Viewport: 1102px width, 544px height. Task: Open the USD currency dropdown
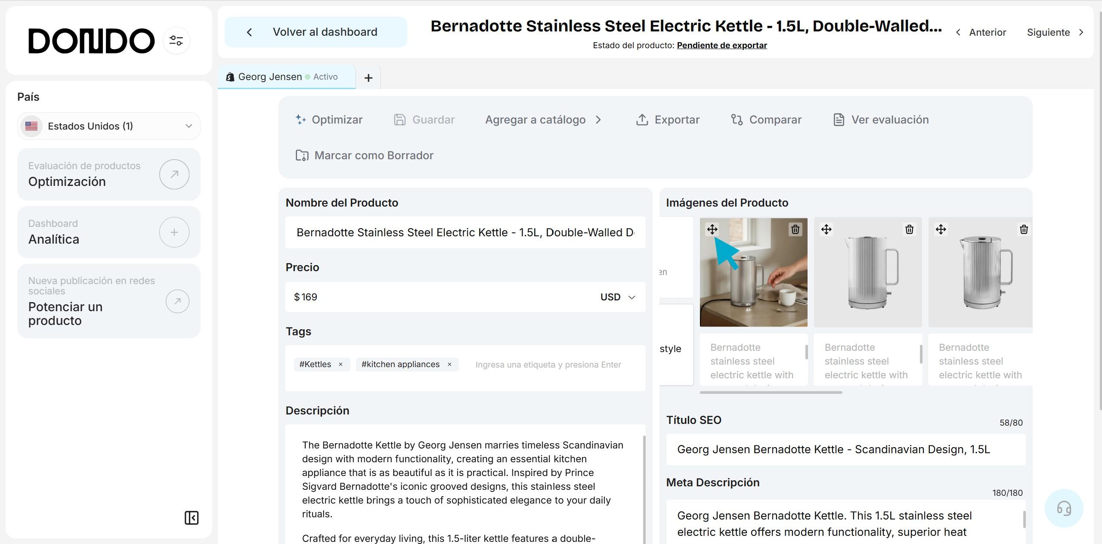click(x=618, y=297)
